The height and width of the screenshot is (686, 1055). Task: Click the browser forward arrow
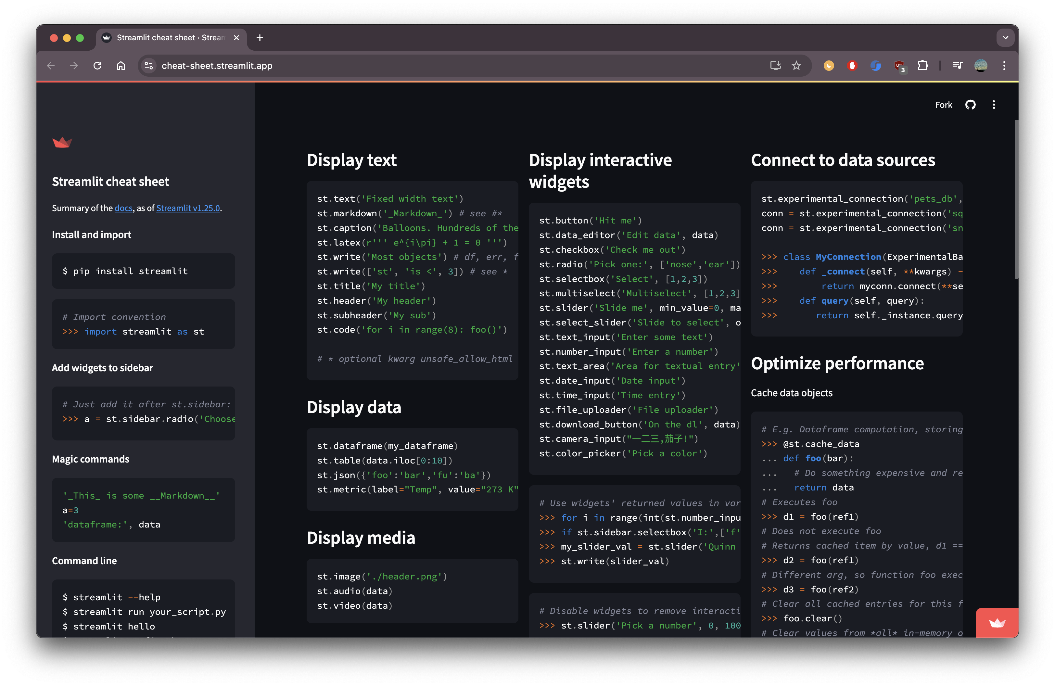[74, 66]
